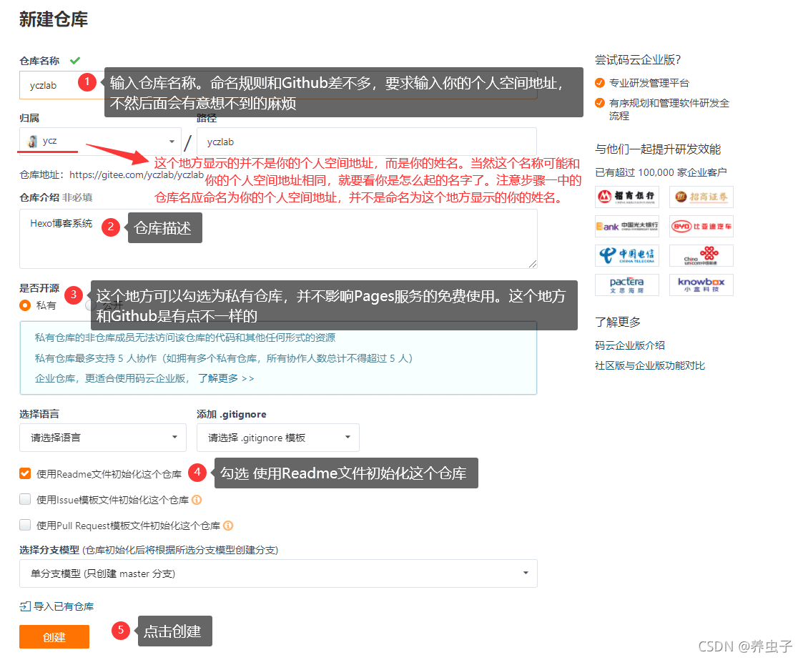Click the 中国电信 customer logo
The image size is (803, 660).
(627, 255)
